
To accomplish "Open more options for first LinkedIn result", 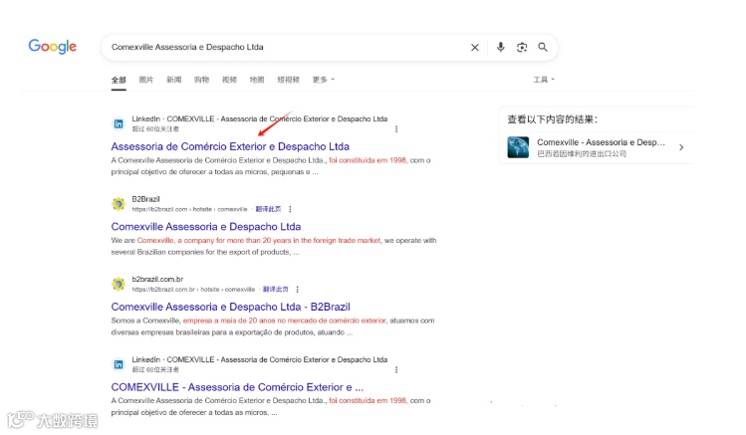I will pos(396,128).
